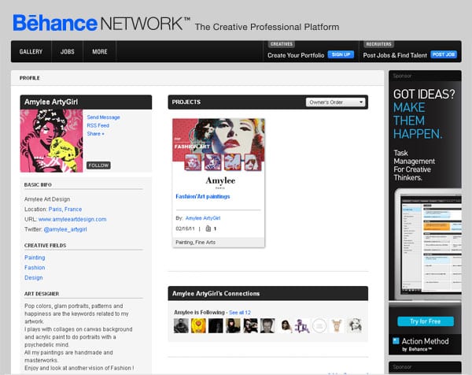Open the third dark connection avatar
Screen dimensions: 472x375
click(x=216, y=326)
